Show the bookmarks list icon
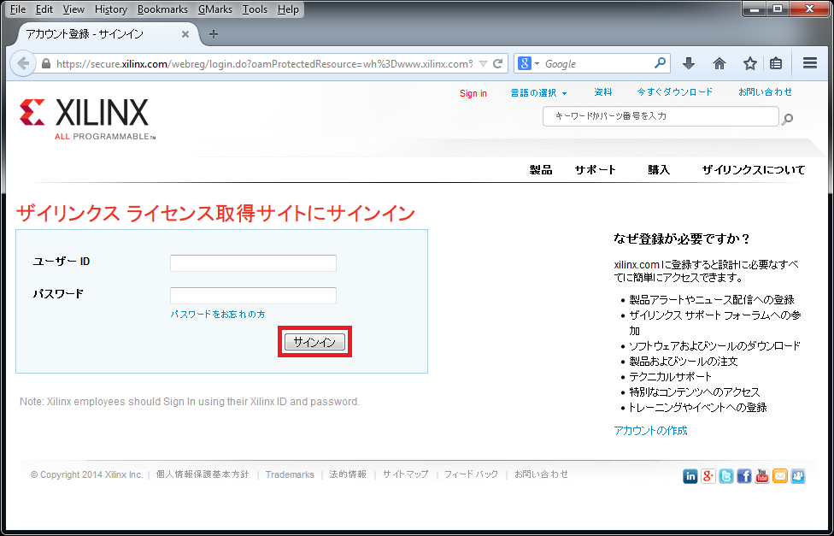The image size is (834, 536). click(x=776, y=64)
